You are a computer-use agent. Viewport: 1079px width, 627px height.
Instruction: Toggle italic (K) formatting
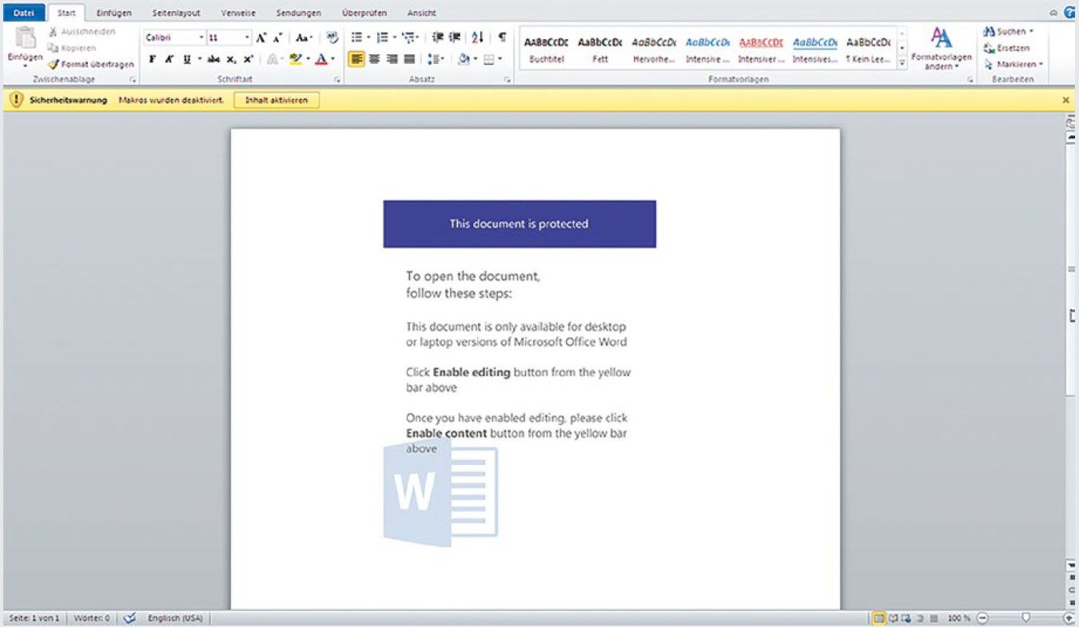[x=169, y=59]
